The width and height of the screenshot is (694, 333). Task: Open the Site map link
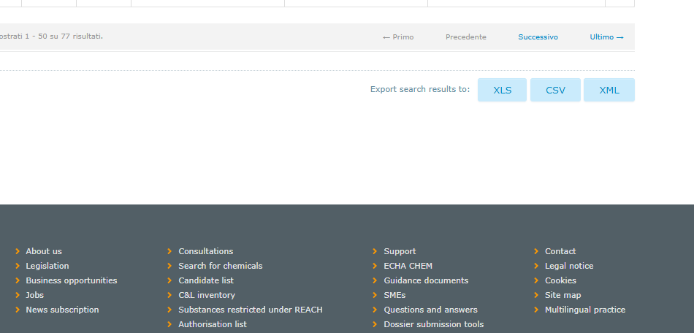563,295
